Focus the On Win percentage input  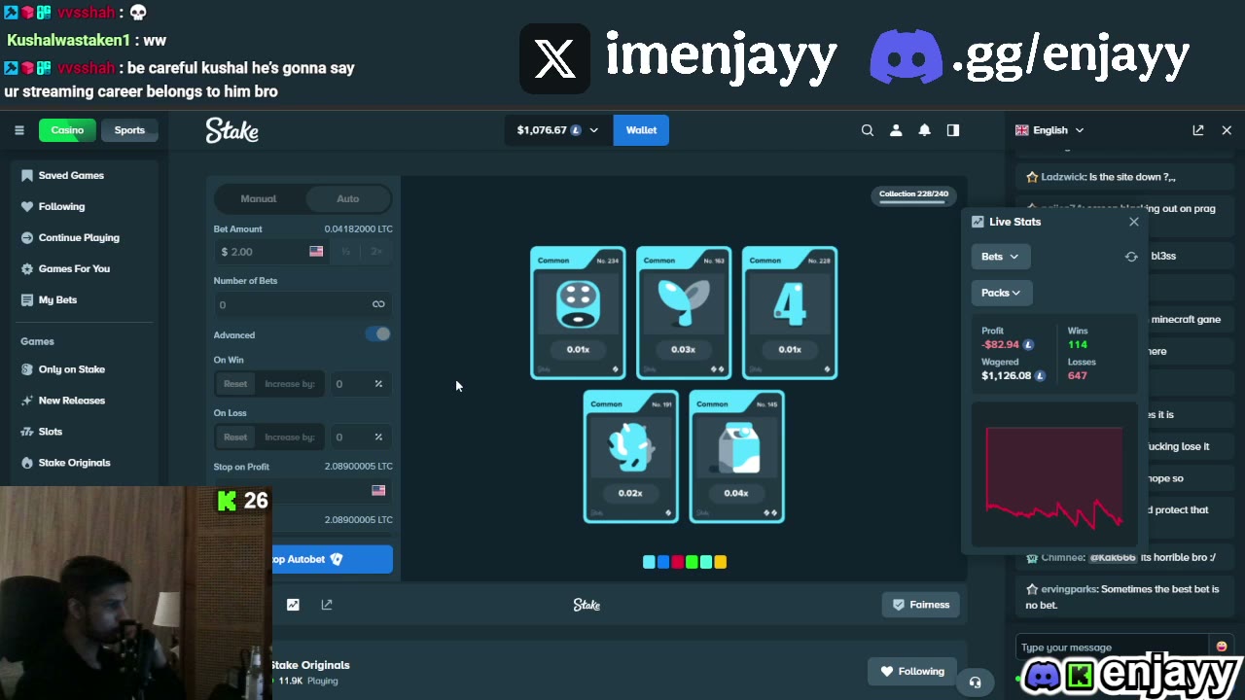(360, 384)
